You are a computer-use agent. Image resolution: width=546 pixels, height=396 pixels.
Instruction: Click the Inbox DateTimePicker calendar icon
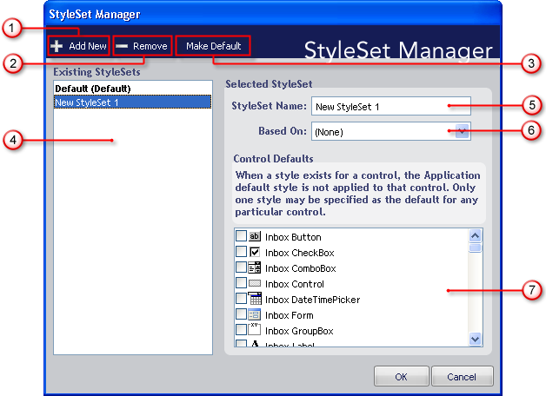point(255,299)
